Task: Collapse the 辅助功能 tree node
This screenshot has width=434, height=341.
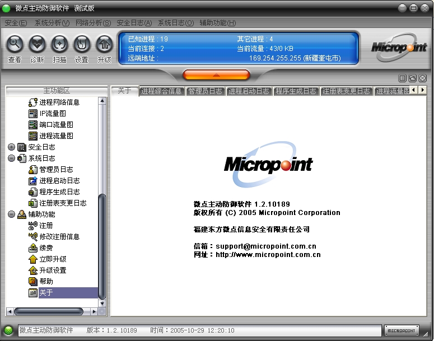Action: point(11,214)
